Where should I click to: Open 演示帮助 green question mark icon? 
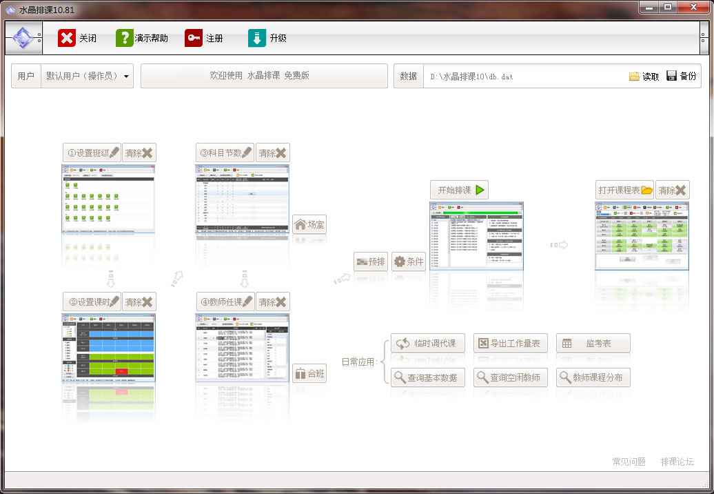click(x=125, y=38)
